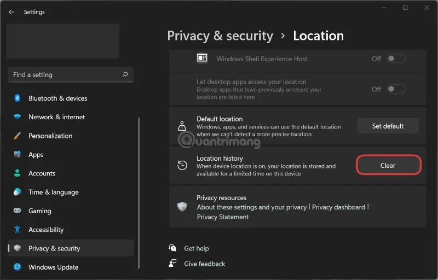Open About these settings and your privacy

252,207
